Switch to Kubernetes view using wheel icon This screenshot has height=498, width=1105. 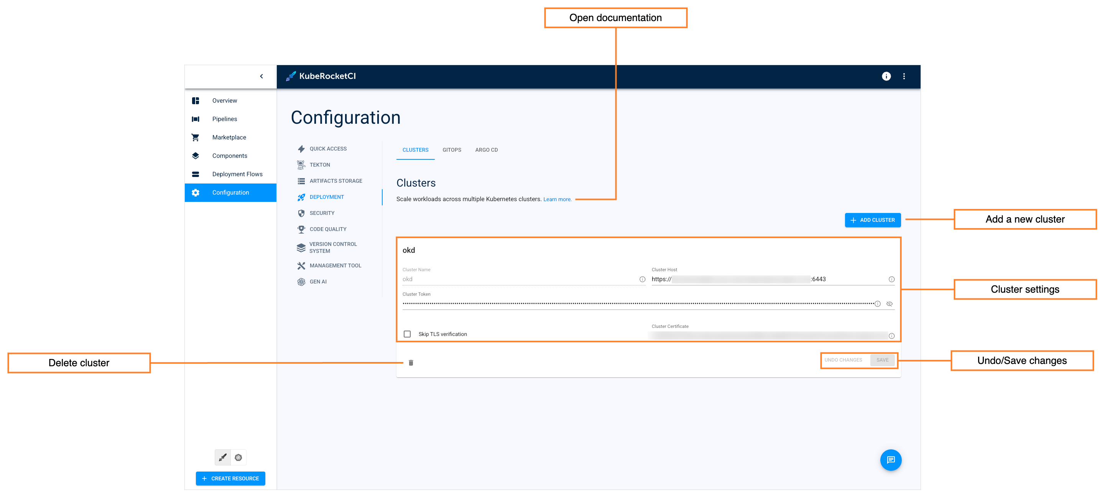239,457
